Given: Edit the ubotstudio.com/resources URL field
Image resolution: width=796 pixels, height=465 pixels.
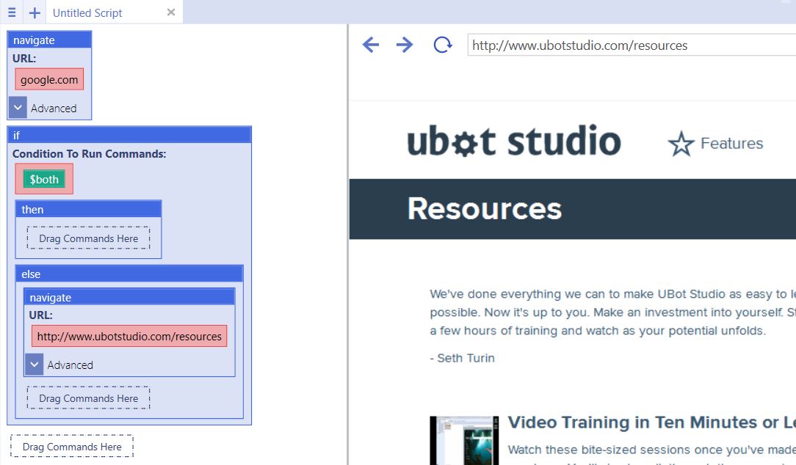Looking at the screenshot, I should [x=129, y=336].
